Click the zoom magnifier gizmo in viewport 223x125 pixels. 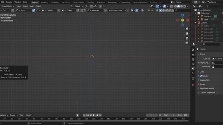(187, 29)
